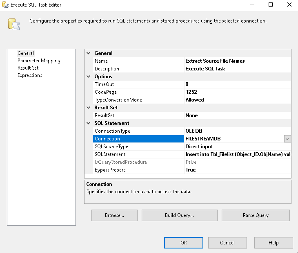Click the Help button
Image resolution: width=298 pixels, height=253 pixels.
click(273, 243)
